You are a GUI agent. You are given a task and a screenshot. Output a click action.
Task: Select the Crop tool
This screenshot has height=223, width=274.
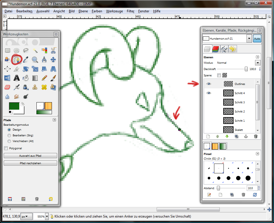(16, 69)
